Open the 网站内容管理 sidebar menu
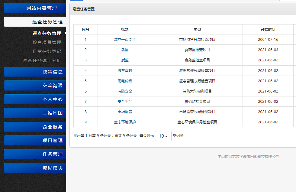 (x=35, y=8)
